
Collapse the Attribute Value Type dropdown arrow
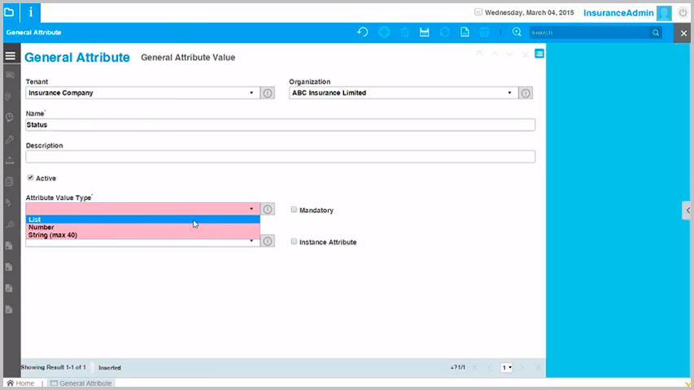251,209
